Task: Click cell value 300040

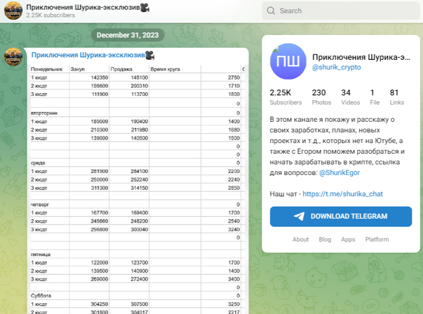Action: pyautogui.click(x=139, y=230)
